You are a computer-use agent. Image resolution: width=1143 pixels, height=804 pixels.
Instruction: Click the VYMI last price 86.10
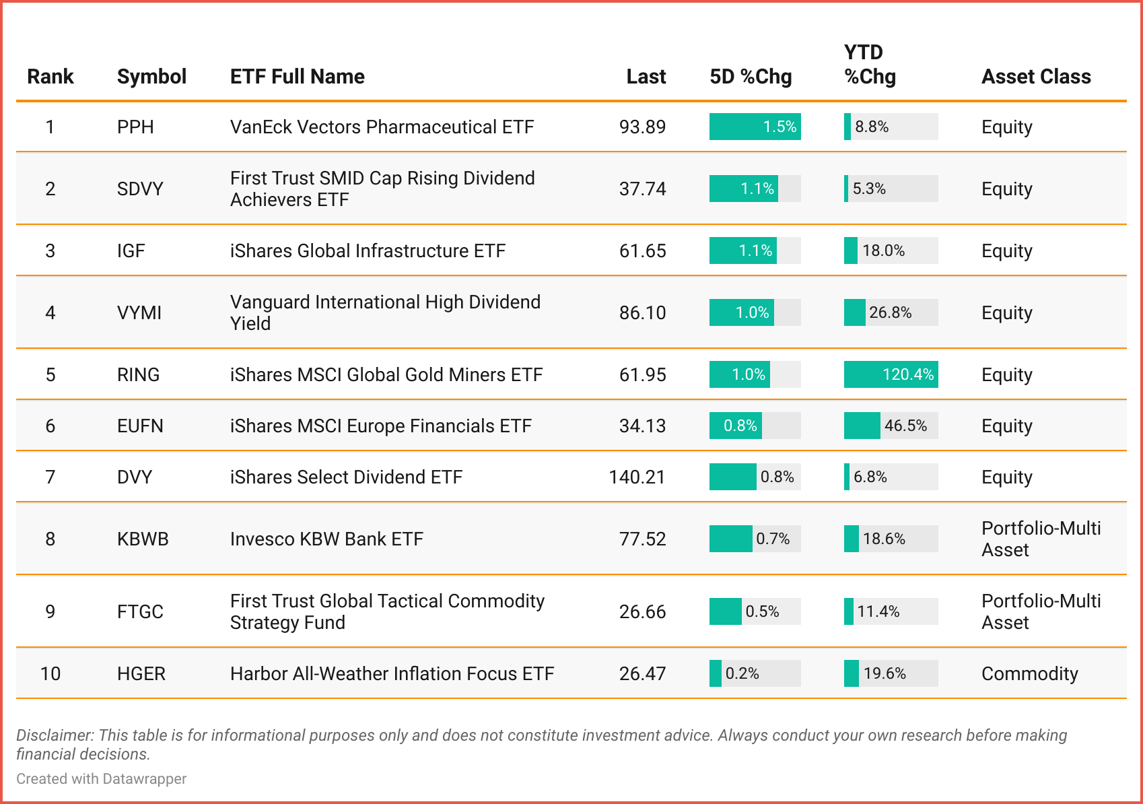642,313
